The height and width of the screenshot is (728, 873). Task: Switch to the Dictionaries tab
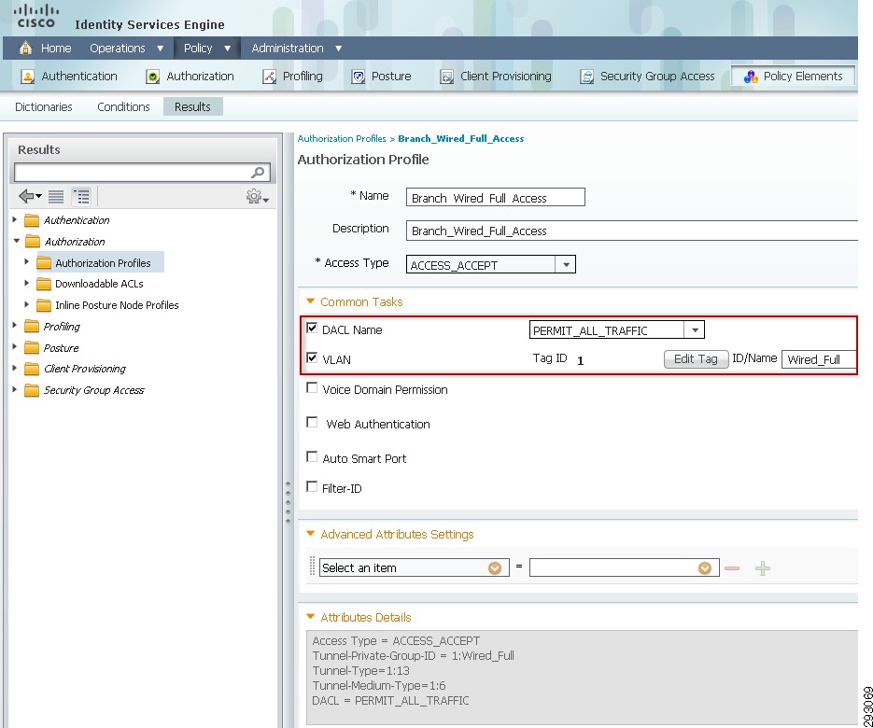pyautogui.click(x=44, y=106)
